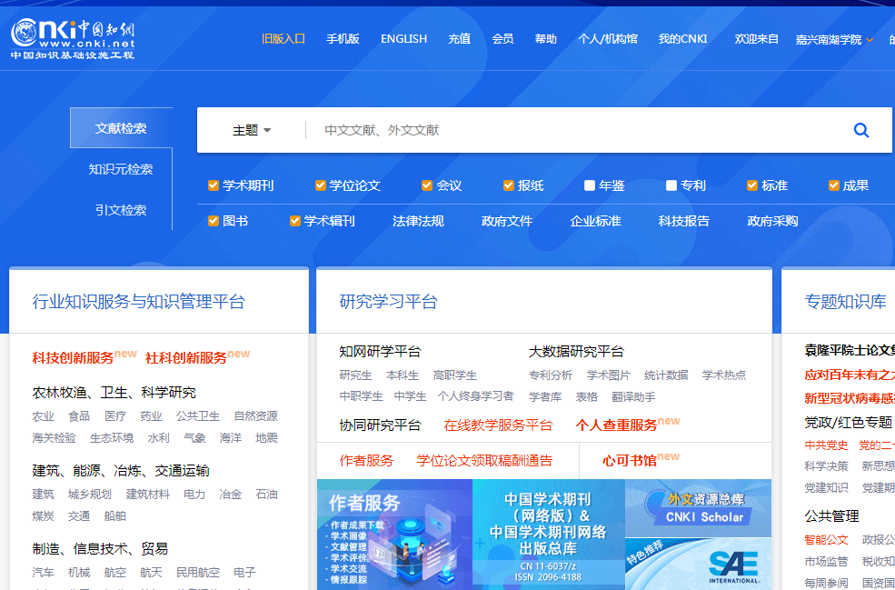Switch to the 知识元检索 tab
Screen dimensions: 895x590
pos(121,169)
